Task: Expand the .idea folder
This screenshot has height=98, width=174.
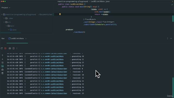Action: [4, 18]
